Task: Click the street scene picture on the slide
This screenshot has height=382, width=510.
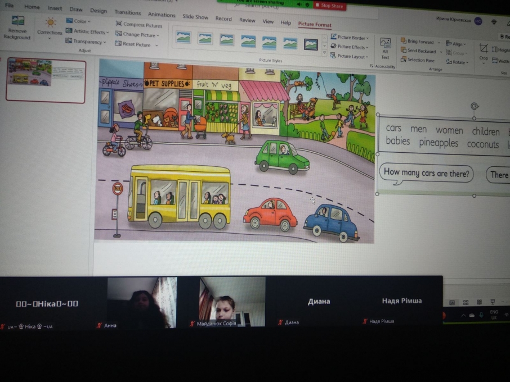Action: point(235,152)
